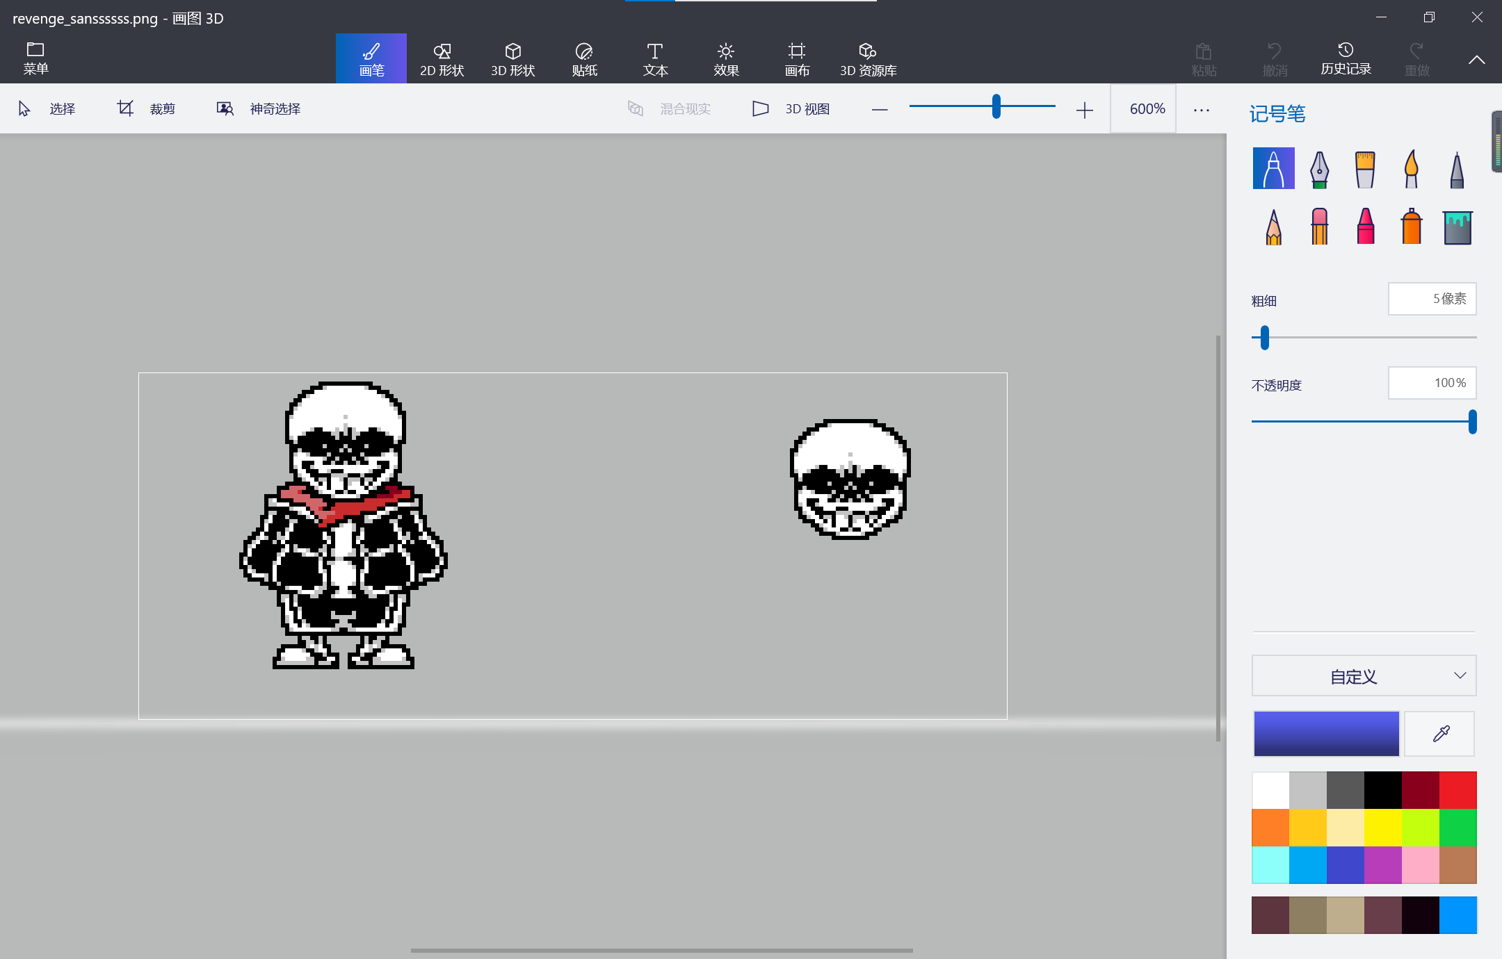Pick the bright yellow color swatch
The height and width of the screenshot is (959, 1502).
tap(1383, 828)
